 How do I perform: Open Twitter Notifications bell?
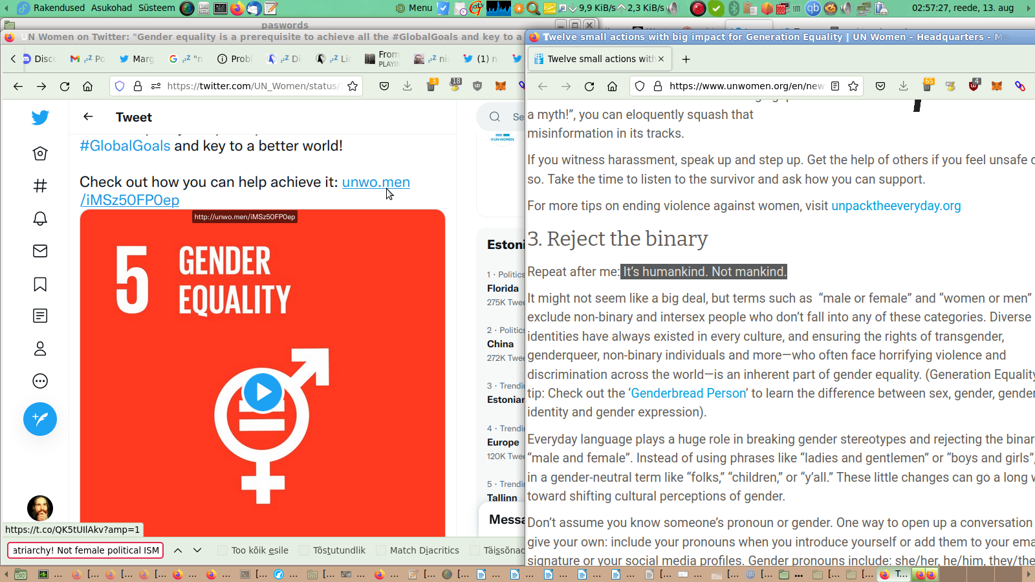pos(40,219)
